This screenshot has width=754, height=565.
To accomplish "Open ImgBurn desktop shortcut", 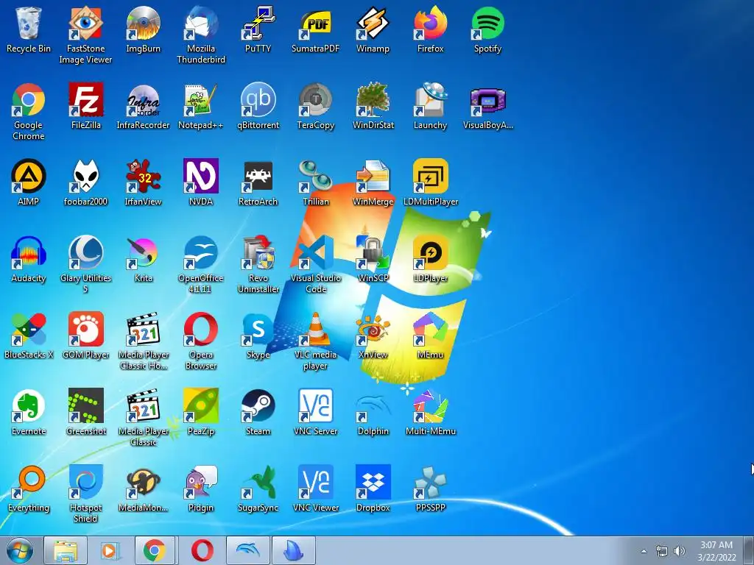I will coord(144,23).
